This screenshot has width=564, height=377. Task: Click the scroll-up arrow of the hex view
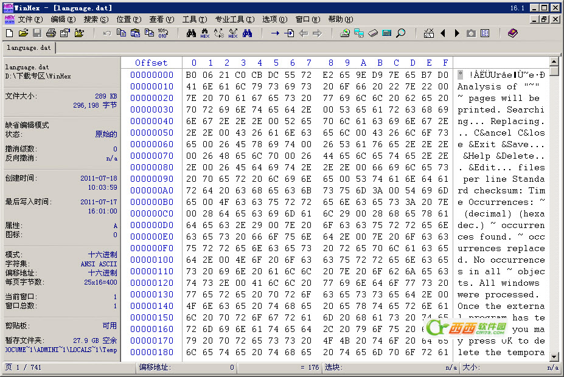554,62
